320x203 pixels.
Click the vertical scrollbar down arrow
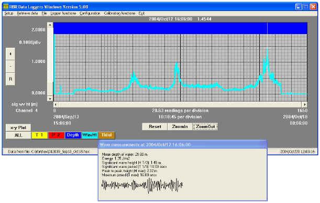pos(50,99)
